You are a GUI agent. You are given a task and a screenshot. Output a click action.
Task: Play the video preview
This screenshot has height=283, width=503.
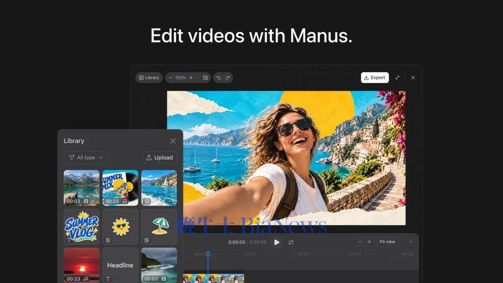277,243
